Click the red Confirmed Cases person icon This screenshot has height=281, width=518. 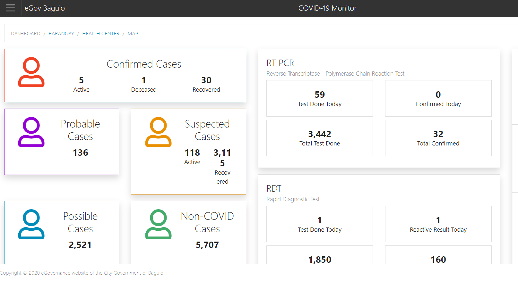coord(31,72)
